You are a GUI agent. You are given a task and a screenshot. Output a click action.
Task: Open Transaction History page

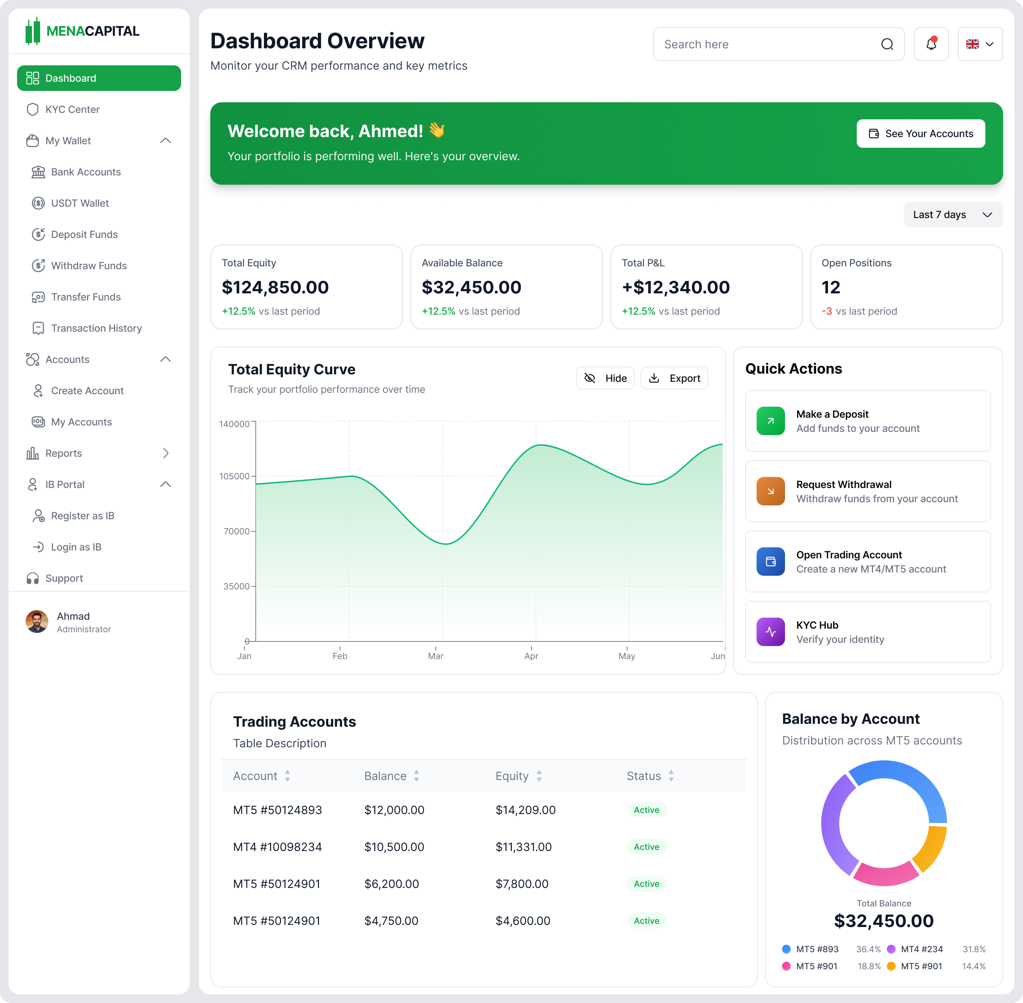(x=99, y=328)
